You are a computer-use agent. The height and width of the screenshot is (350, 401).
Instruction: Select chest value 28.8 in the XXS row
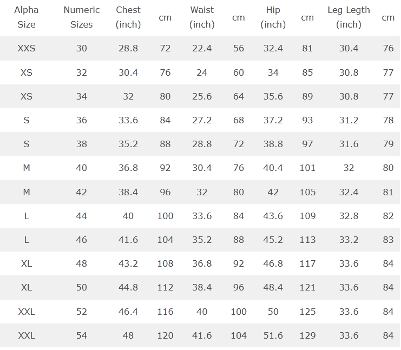(x=128, y=49)
